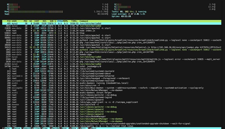The height and width of the screenshot is (129, 225).
Task: Select the systemd-networkd process row
Action: pos(112,76)
